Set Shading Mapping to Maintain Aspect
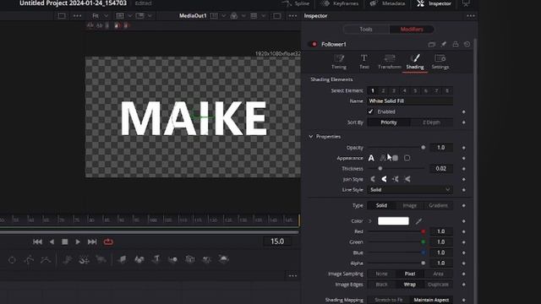Image resolution: width=541 pixels, height=304 pixels. coord(431,300)
